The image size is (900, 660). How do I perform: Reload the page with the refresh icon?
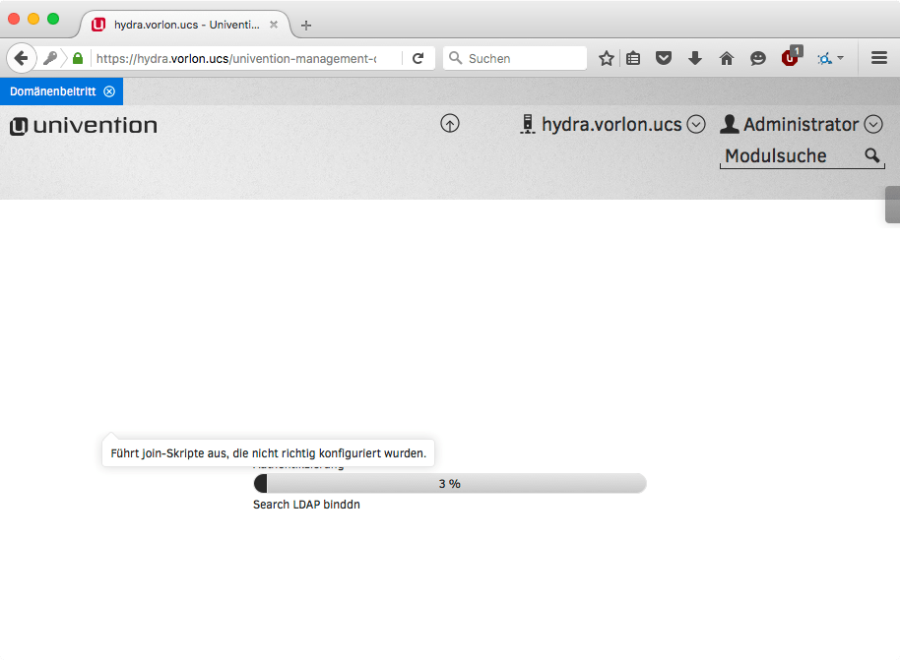(x=418, y=58)
